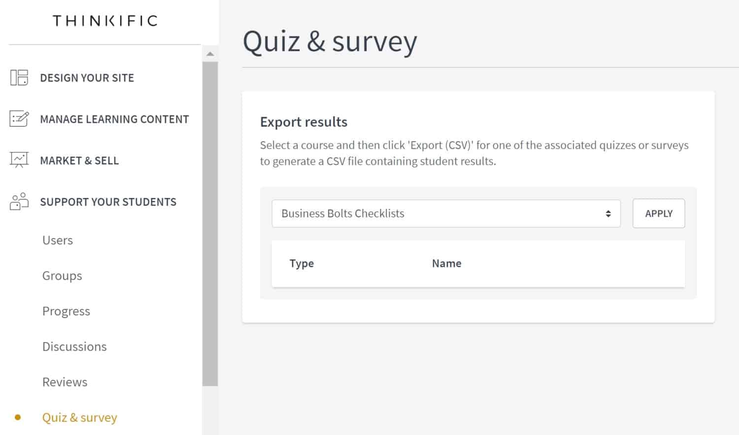
Task: Open the Business Bolts Checklists course dropdown
Action: tap(446, 213)
